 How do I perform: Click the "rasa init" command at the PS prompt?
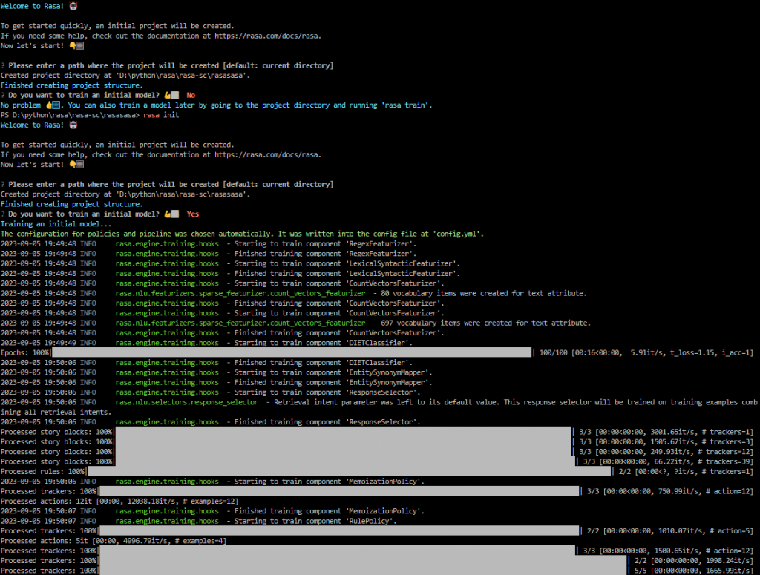click(162, 115)
